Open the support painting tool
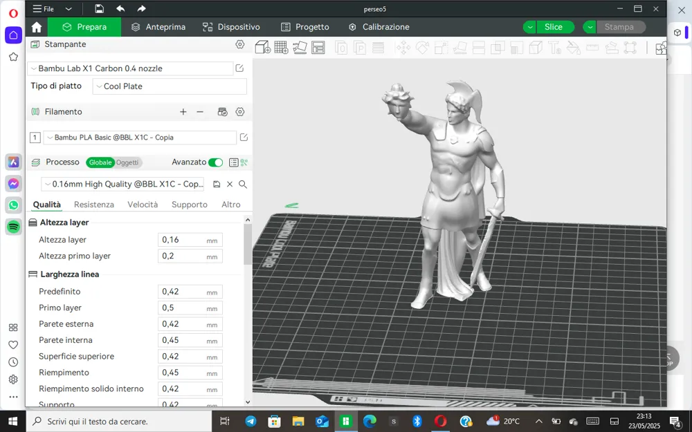Viewport: 692px width, 432px height. (x=517, y=48)
